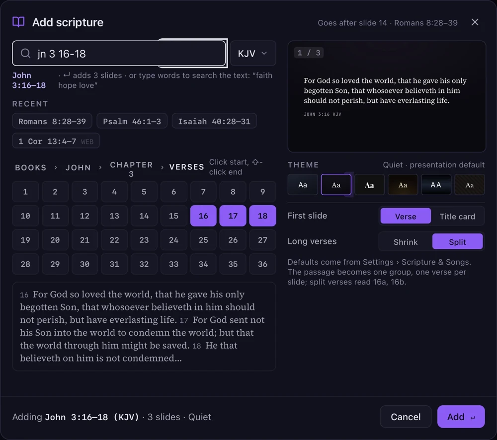497x440 pixels.
Task: Deselect highlighted verse 16
Action: pos(203,216)
